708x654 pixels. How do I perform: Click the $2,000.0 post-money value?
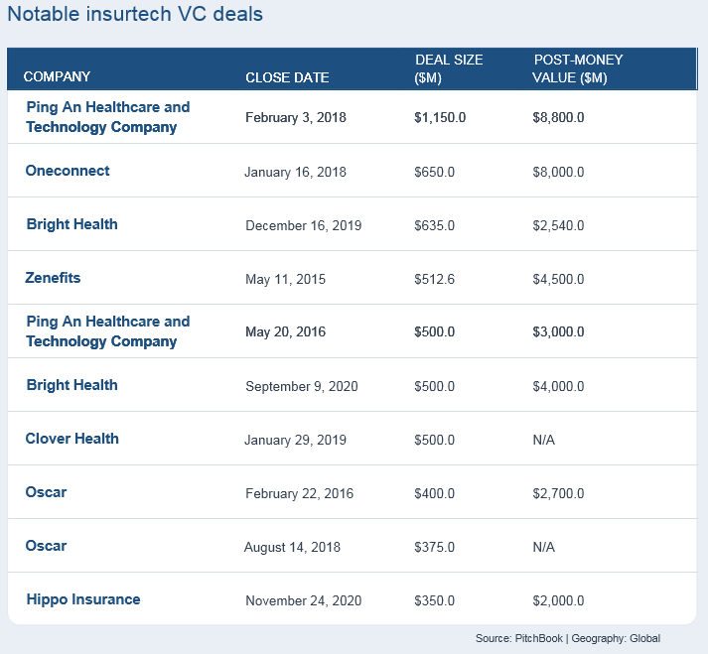pyautogui.click(x=558, y=600)
